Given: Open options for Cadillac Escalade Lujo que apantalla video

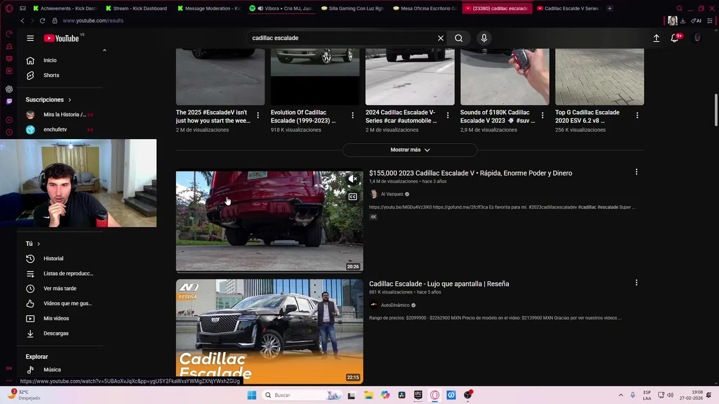Looking at the screenshot, I should pyautogui.click(x=636, y=283).
